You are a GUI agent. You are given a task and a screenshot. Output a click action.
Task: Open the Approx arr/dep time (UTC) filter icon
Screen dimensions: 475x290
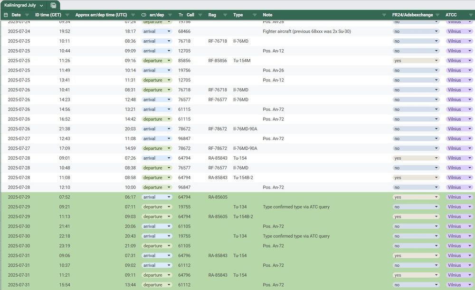point(133,15)
